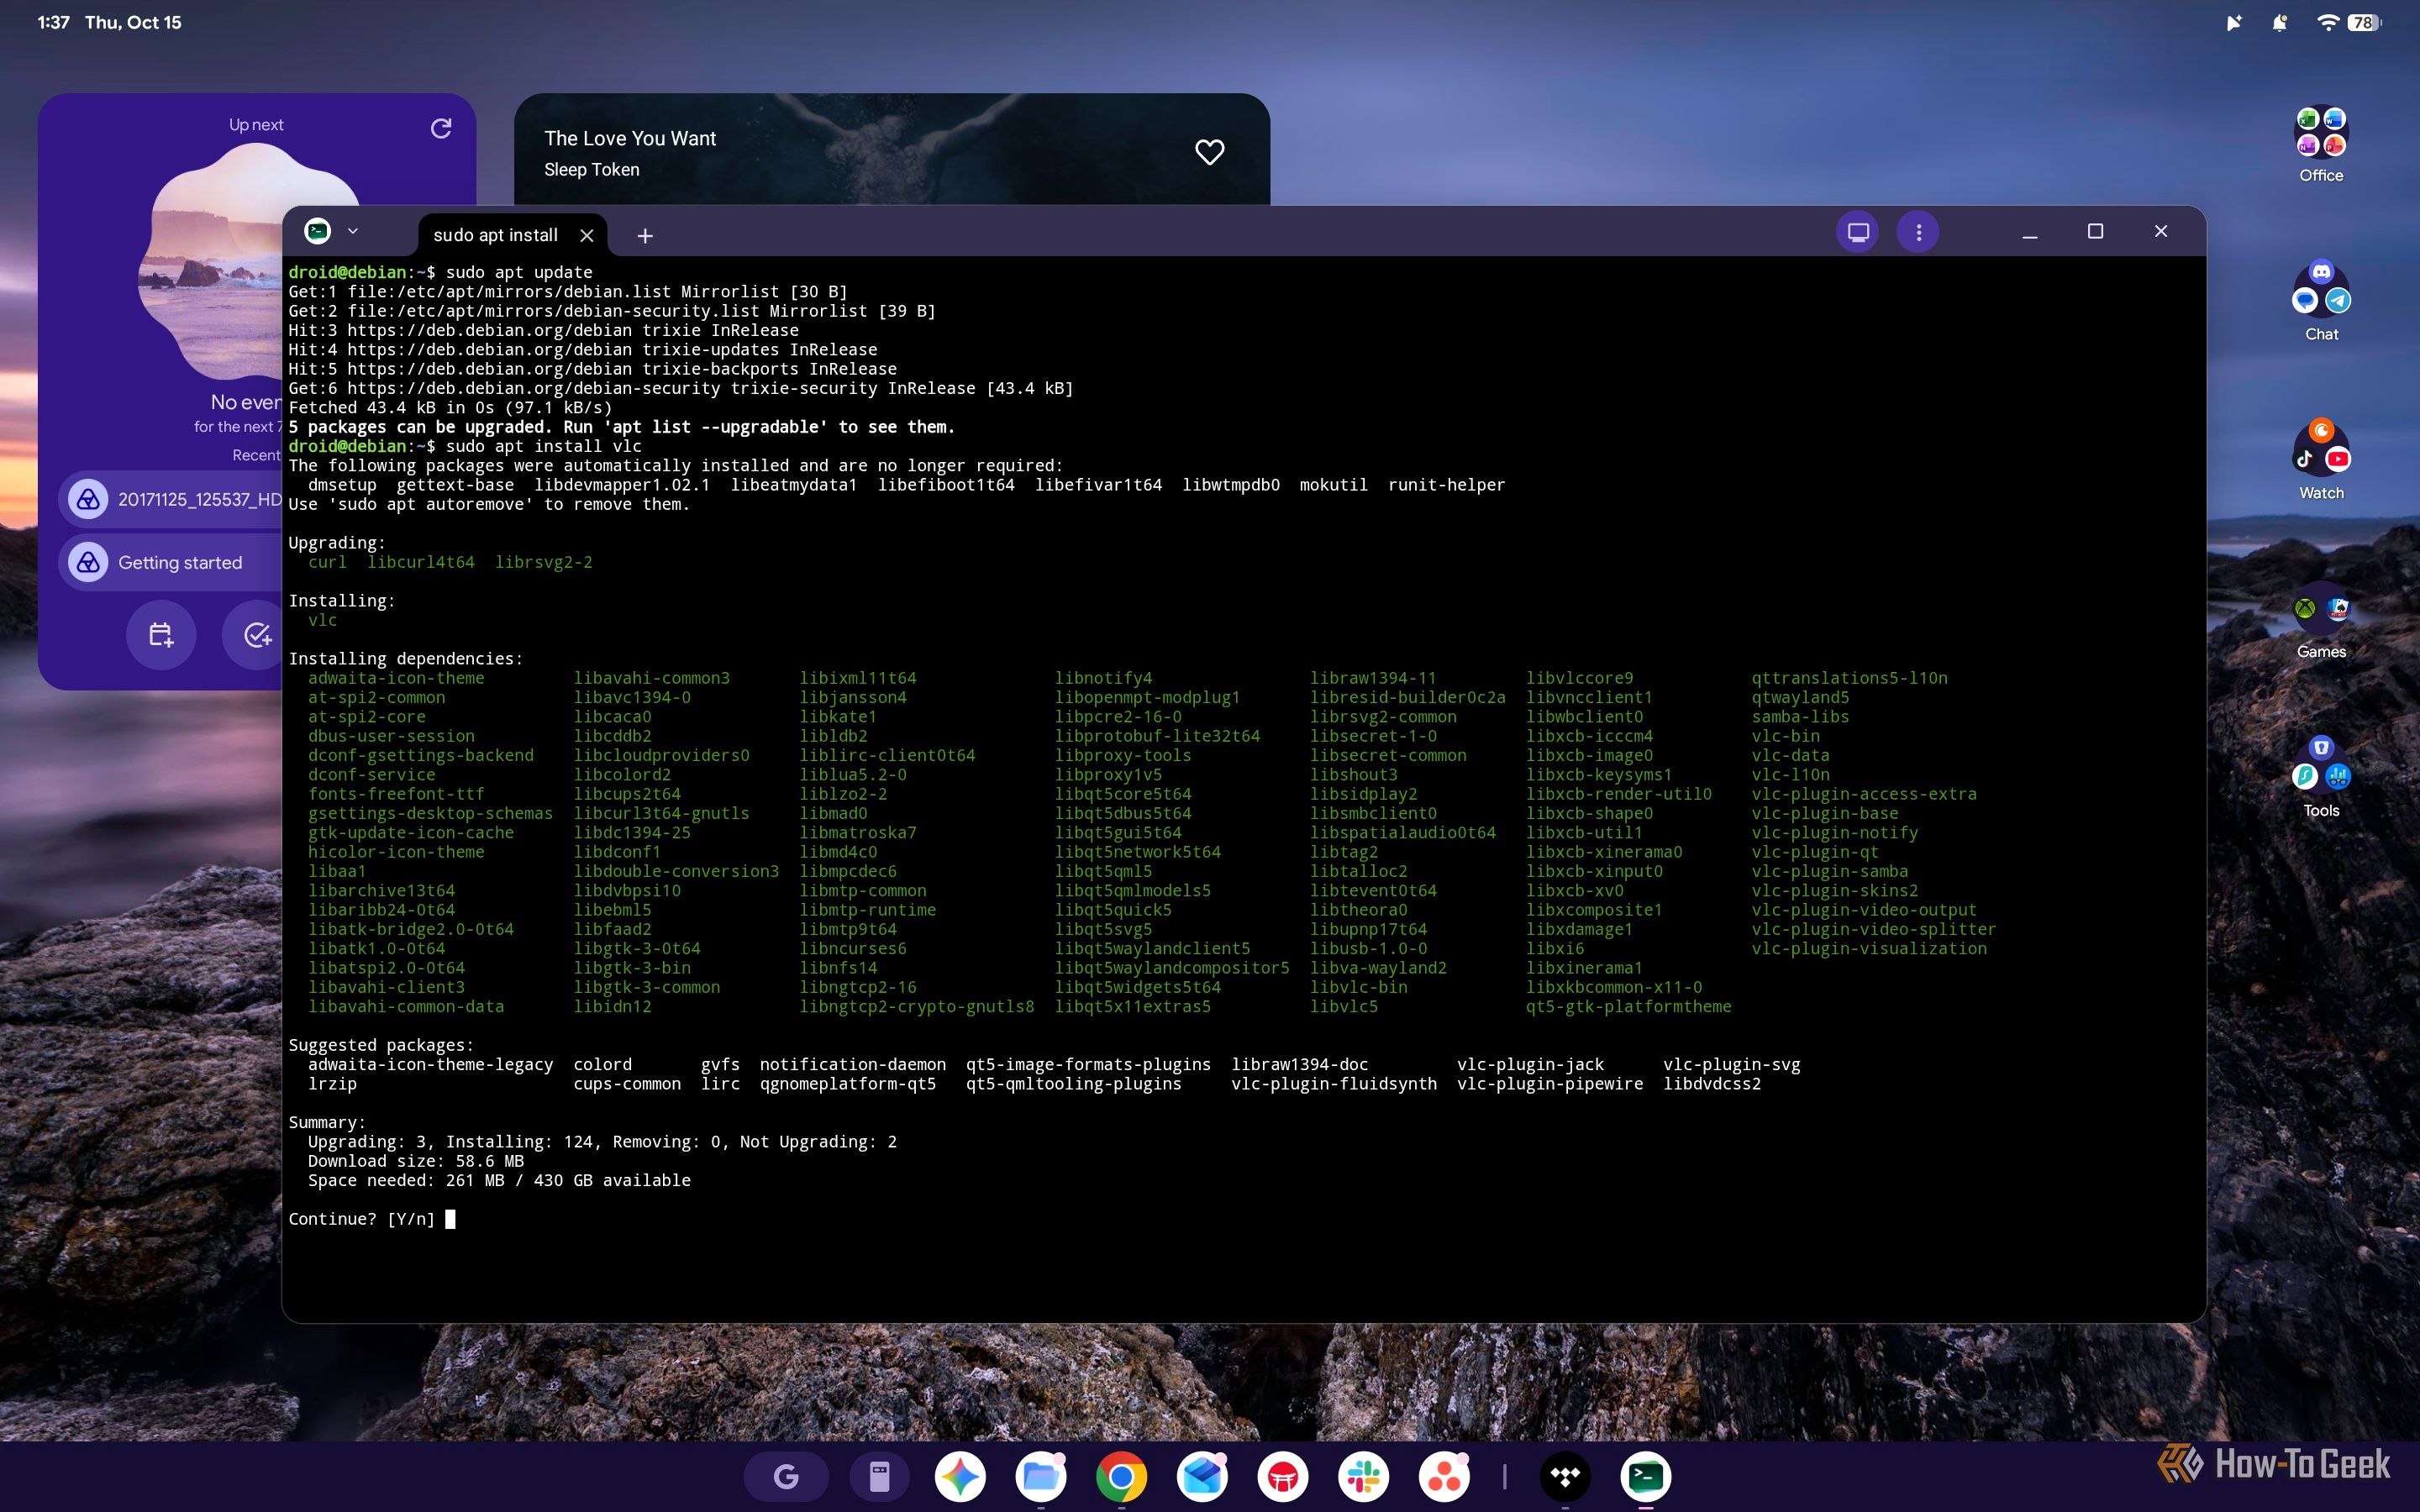Click the date 'Thu, Oct 15' in status bar
Image resolution: width=2420 pixels, height=1512 pixels.
(133, 22)
